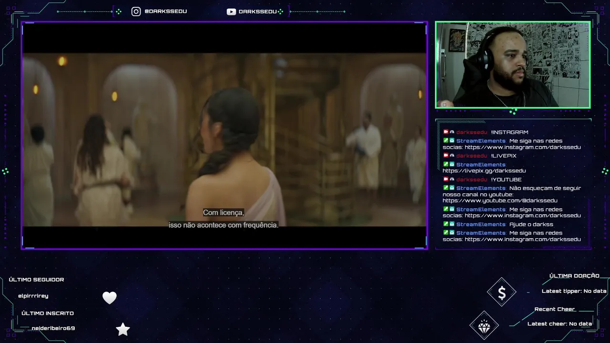
Task: Click the !INSTAGRAM chat command
Action: (509, 132)
